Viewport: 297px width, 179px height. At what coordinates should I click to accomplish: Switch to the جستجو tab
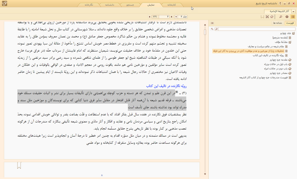130,5
